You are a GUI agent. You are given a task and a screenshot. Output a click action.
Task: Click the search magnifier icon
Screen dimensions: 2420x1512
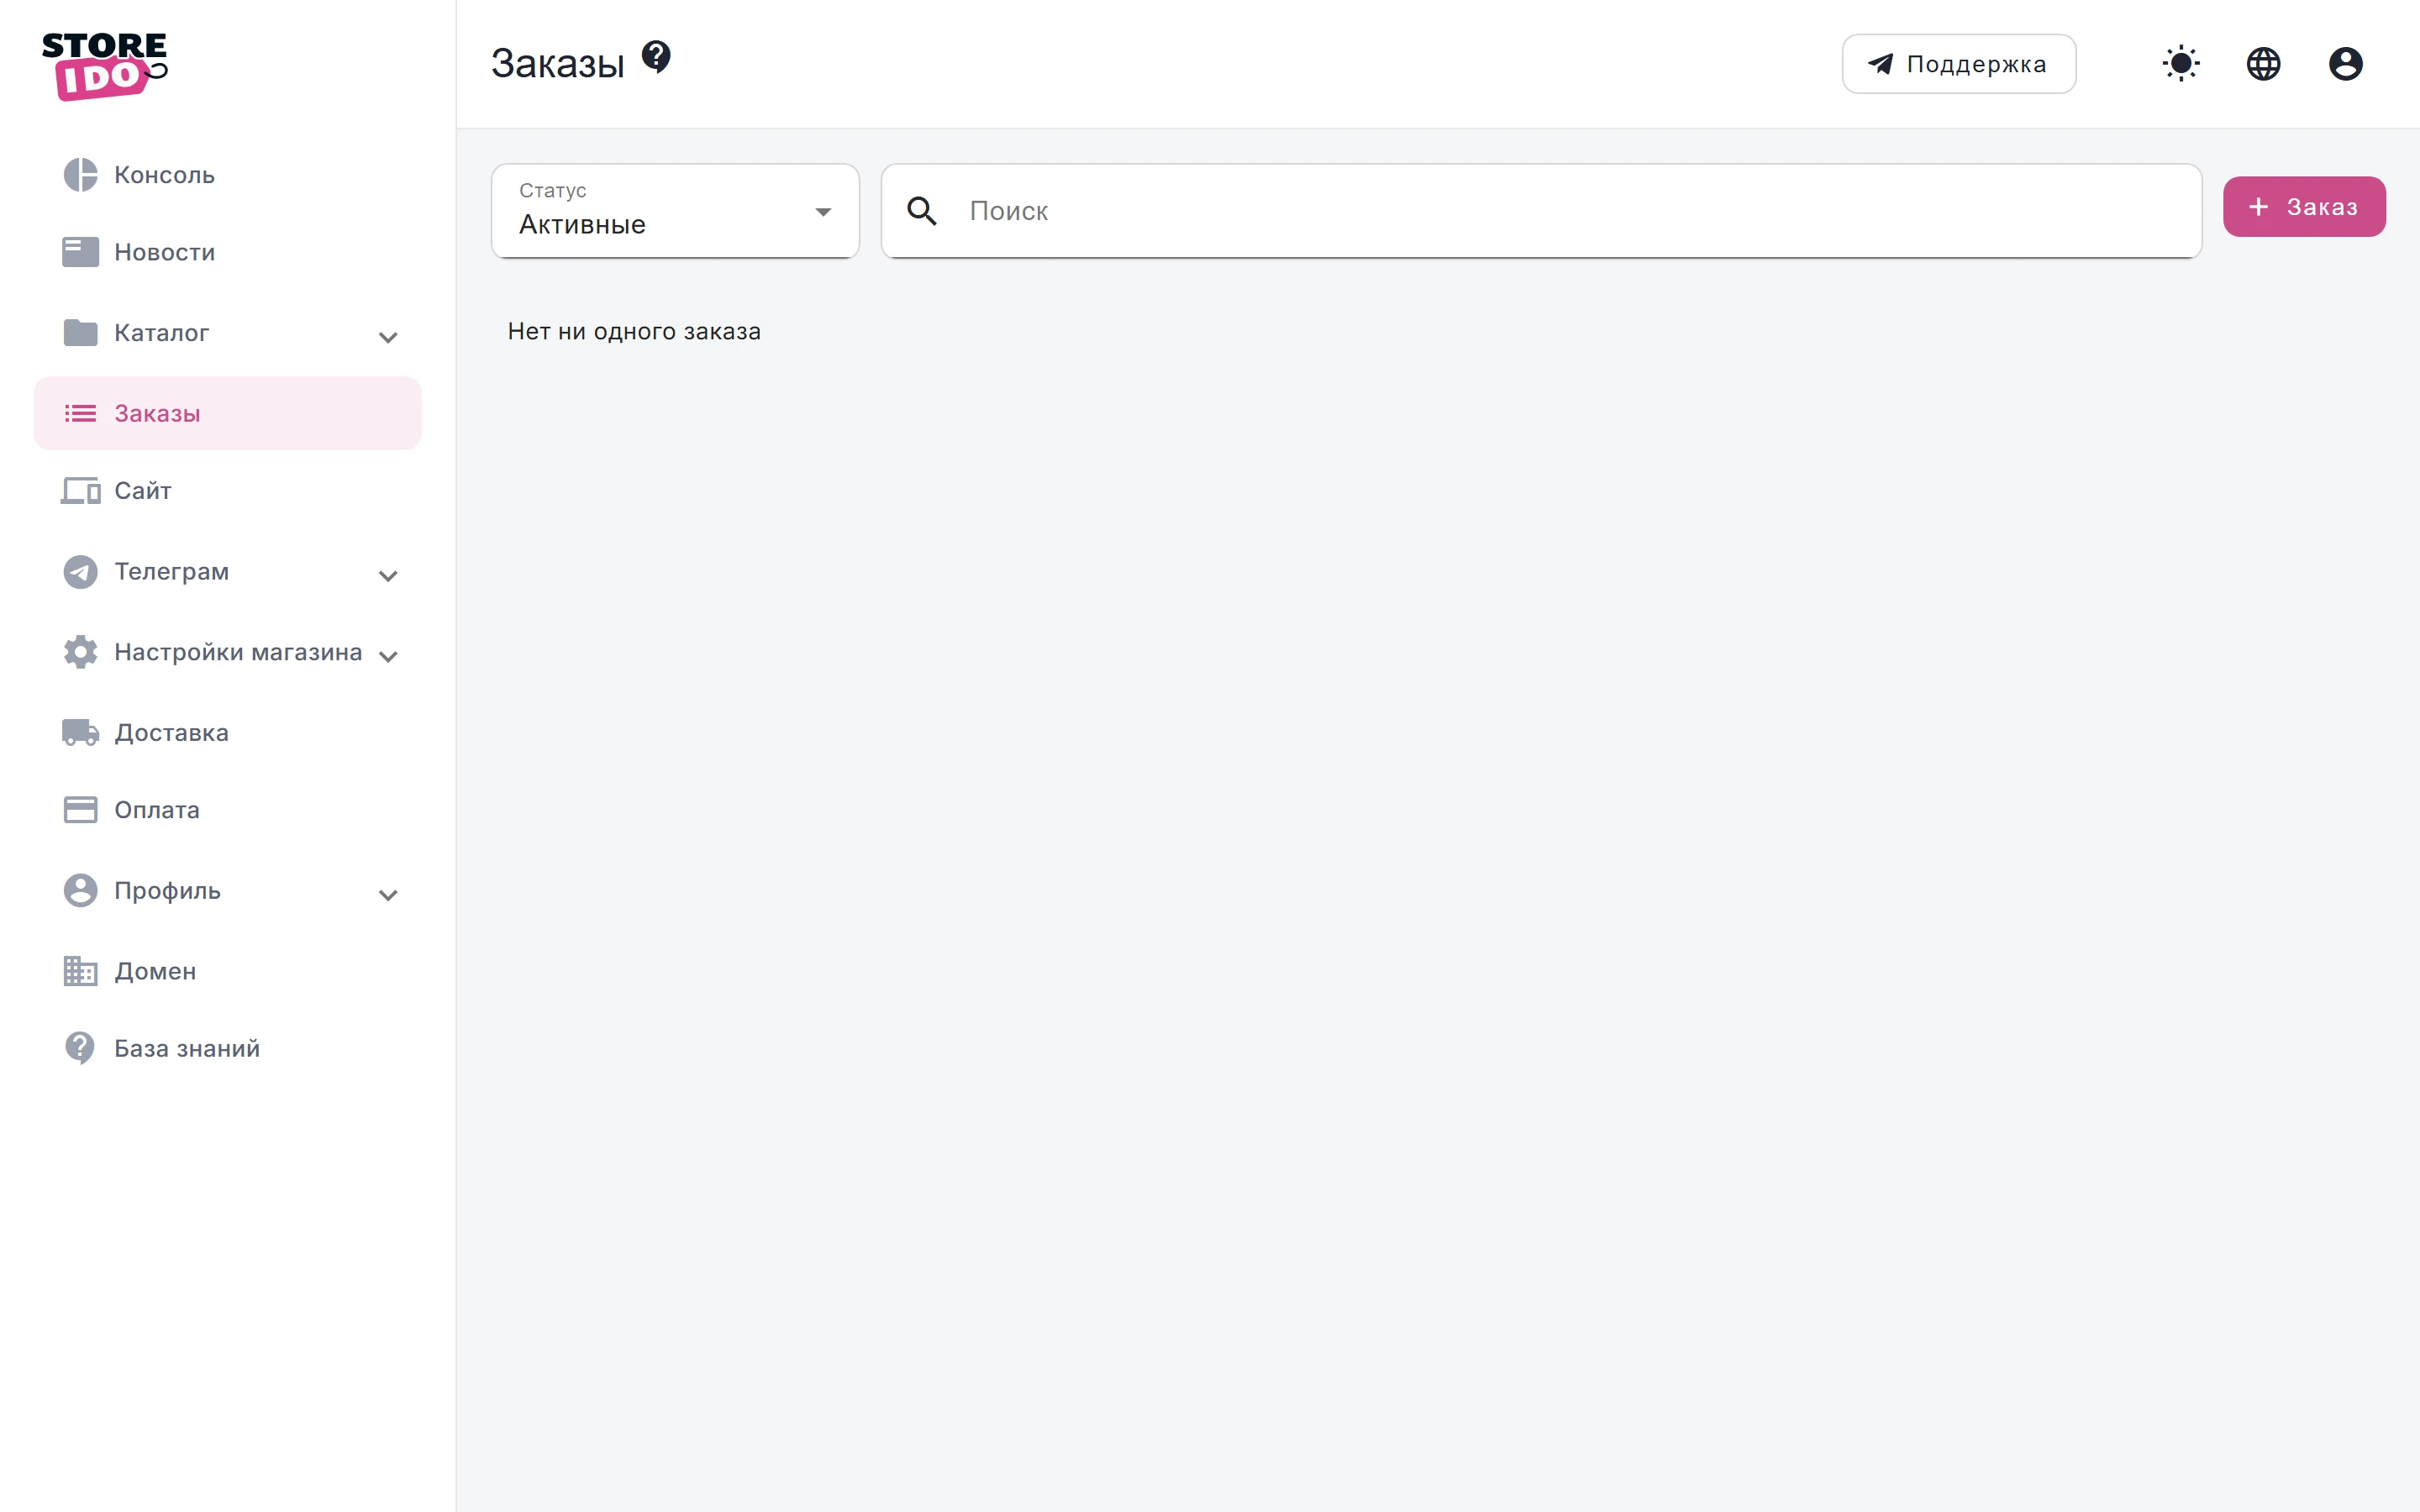921,211
